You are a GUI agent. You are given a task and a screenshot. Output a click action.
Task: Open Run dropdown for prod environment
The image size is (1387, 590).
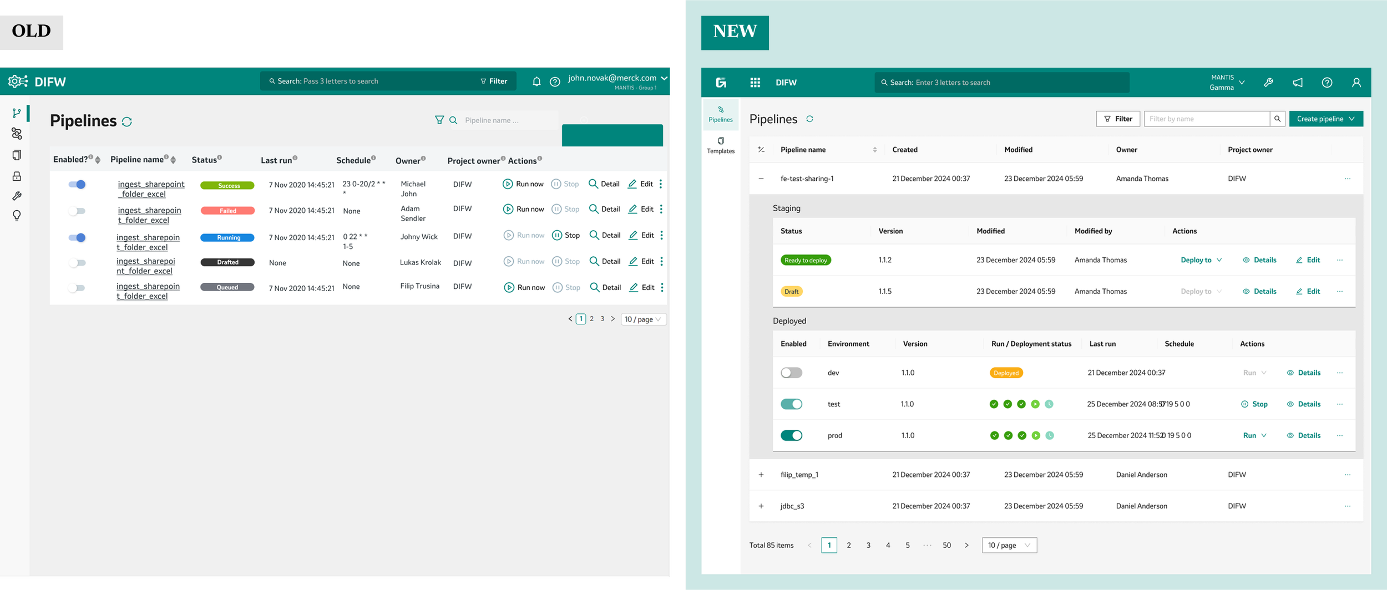tap(1254, 435)
